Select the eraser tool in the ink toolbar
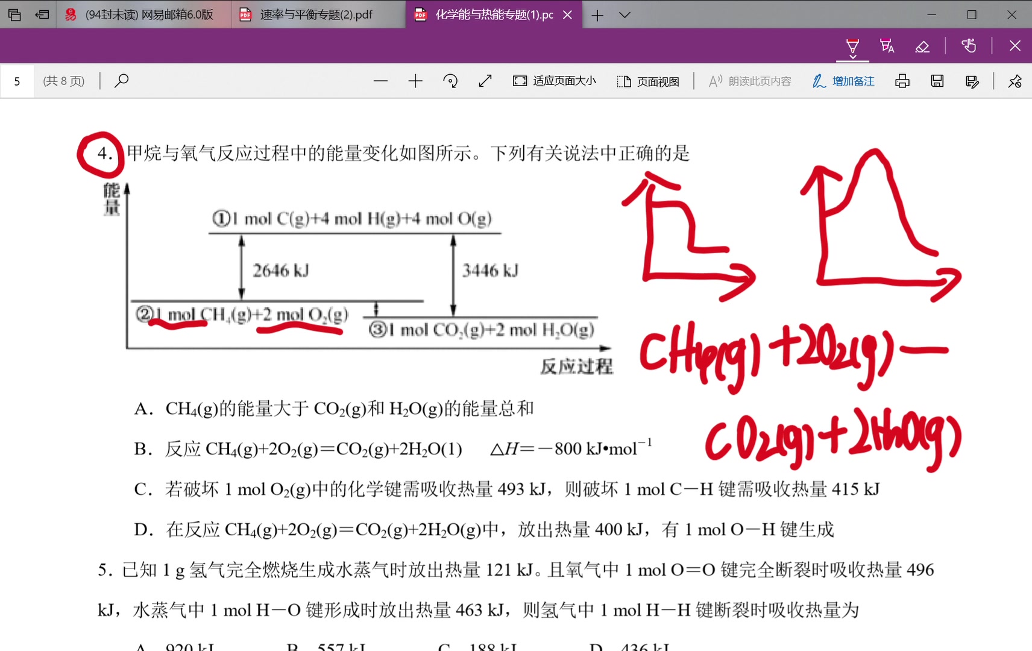1032x651 pixels. 922,45
